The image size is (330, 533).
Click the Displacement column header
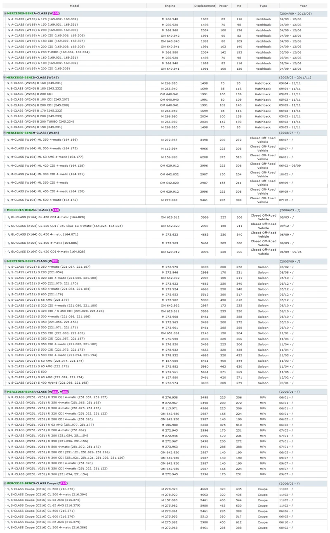[x=205, y=6]
